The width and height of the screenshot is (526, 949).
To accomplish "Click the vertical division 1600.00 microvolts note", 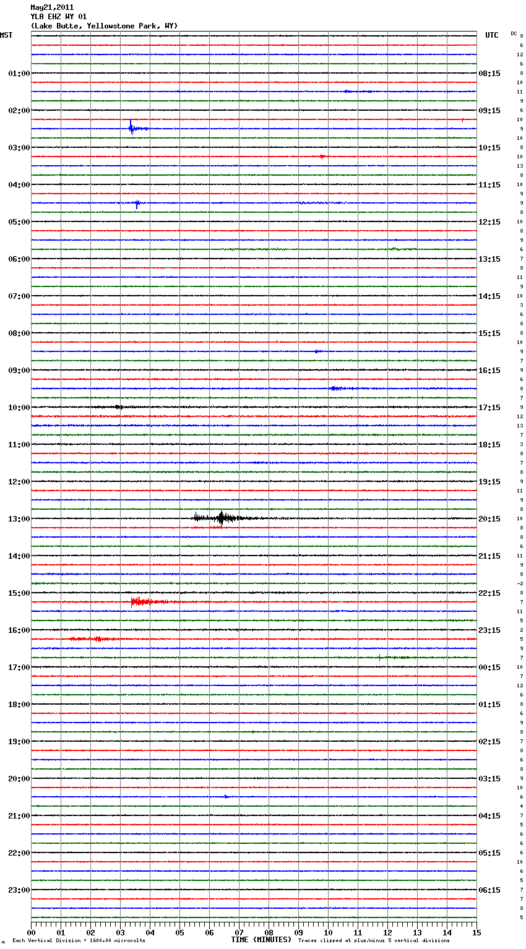I will point(79,940).
